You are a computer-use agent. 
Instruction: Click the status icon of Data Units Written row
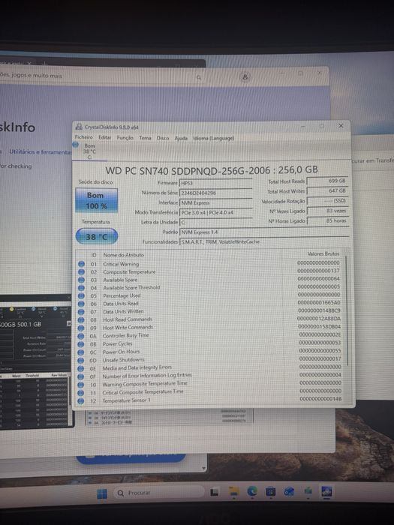pyautogui.click(x=81, y=312)
